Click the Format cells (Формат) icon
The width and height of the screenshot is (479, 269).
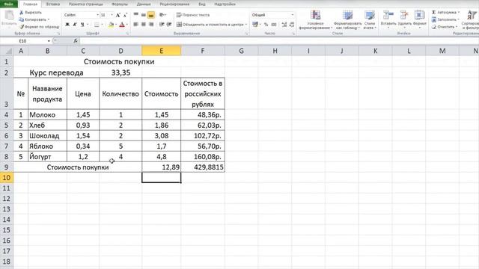(x=419, y=15)
